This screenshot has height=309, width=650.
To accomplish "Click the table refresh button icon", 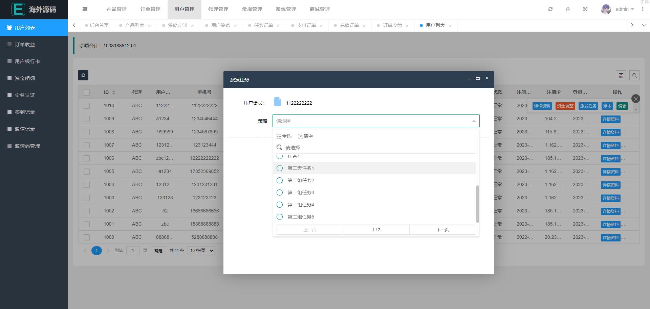I will click(83, 75).
